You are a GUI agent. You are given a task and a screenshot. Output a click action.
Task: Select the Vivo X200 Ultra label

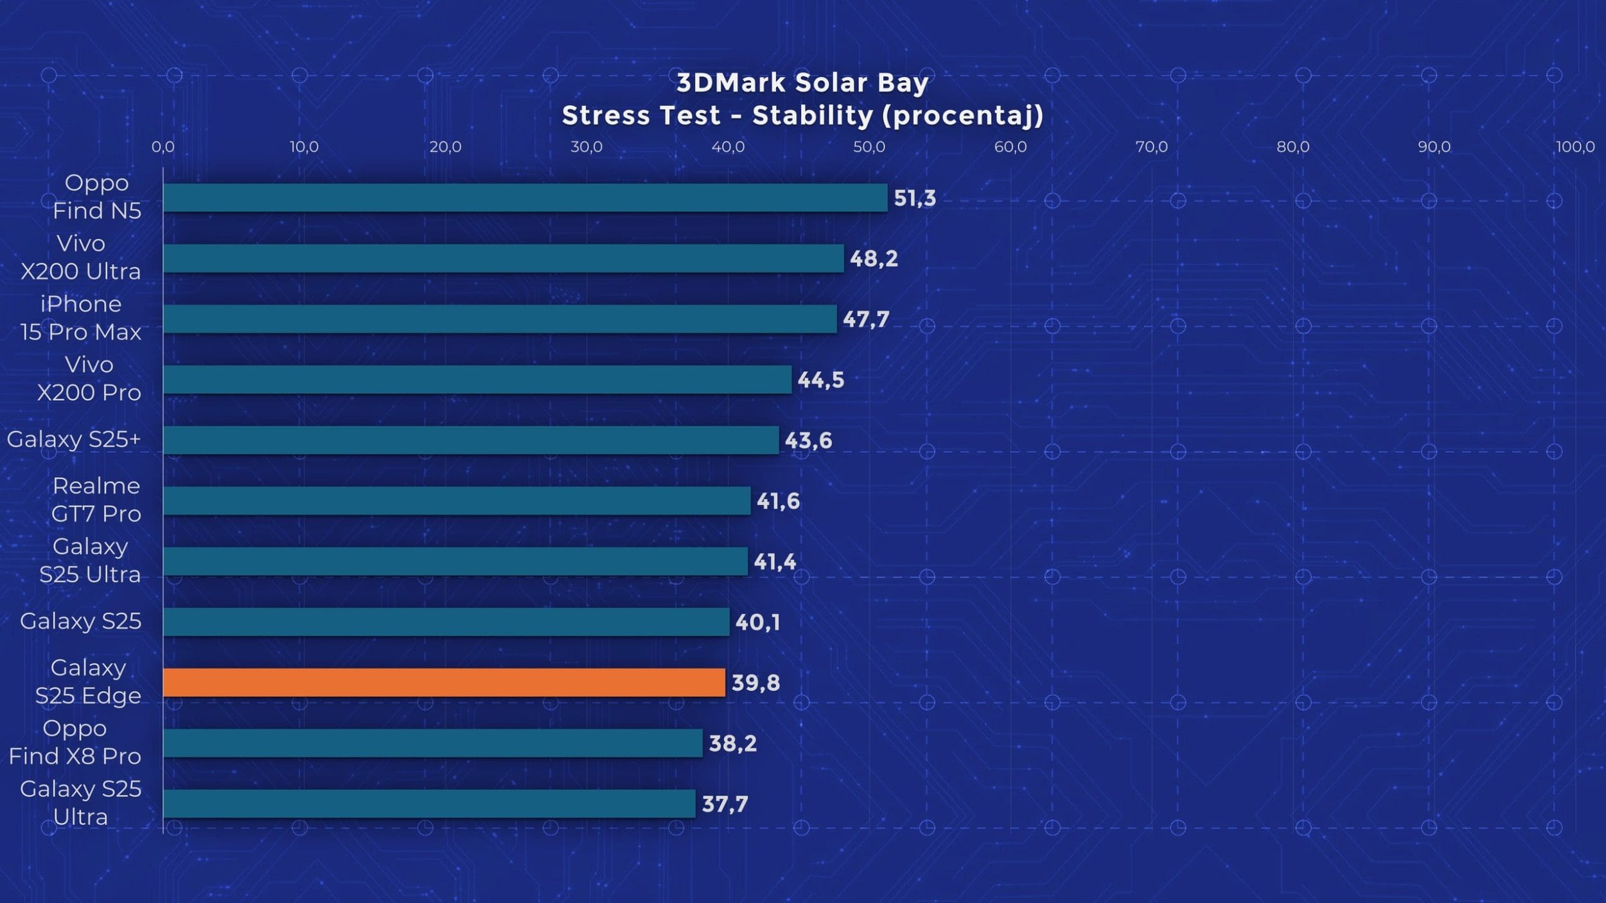click(81, 258)
